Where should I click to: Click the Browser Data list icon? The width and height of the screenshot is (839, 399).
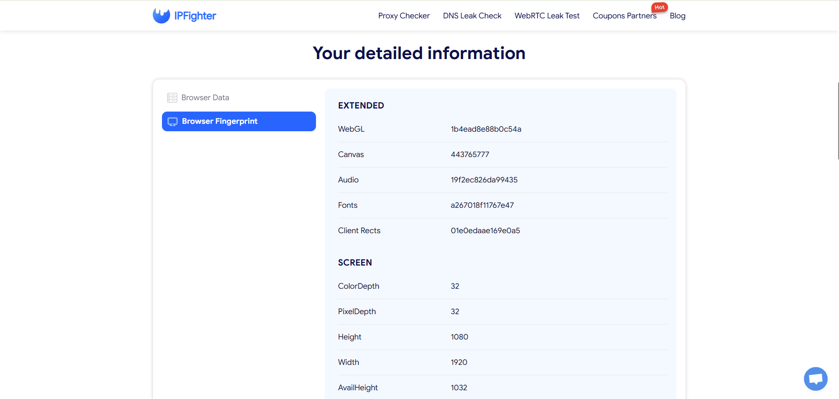[x=172, y=98]
